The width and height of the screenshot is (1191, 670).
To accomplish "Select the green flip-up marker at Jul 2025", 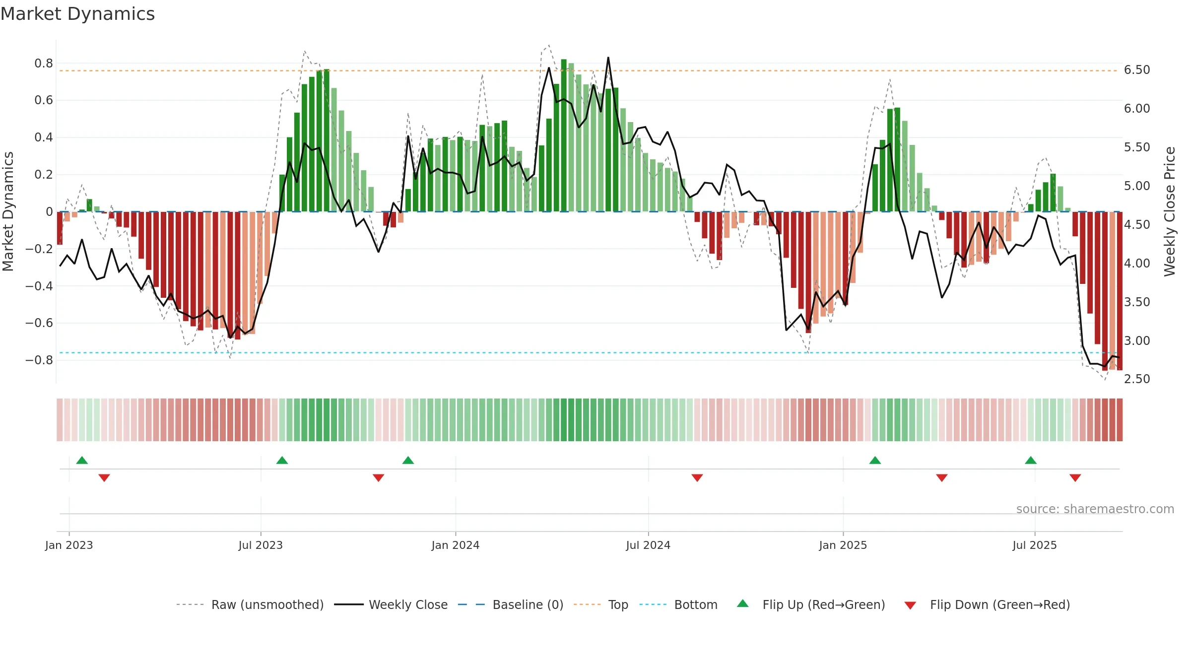I will (x=1031, y=460).
